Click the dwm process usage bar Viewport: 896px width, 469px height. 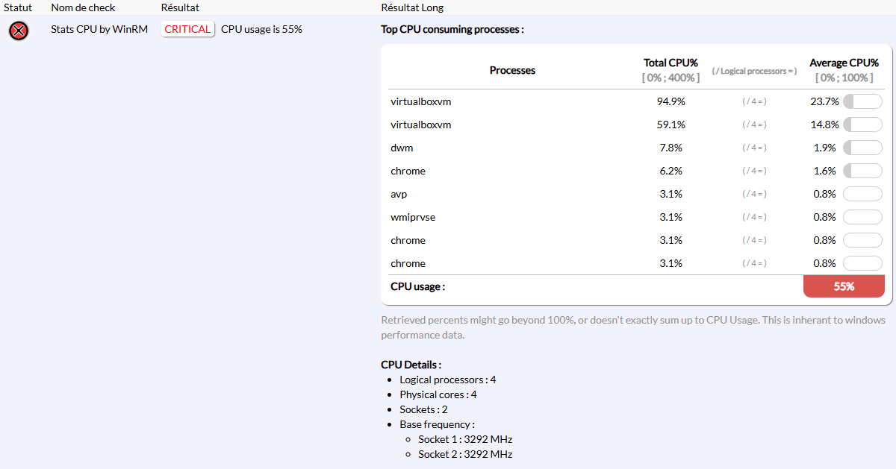pos(862,148)
